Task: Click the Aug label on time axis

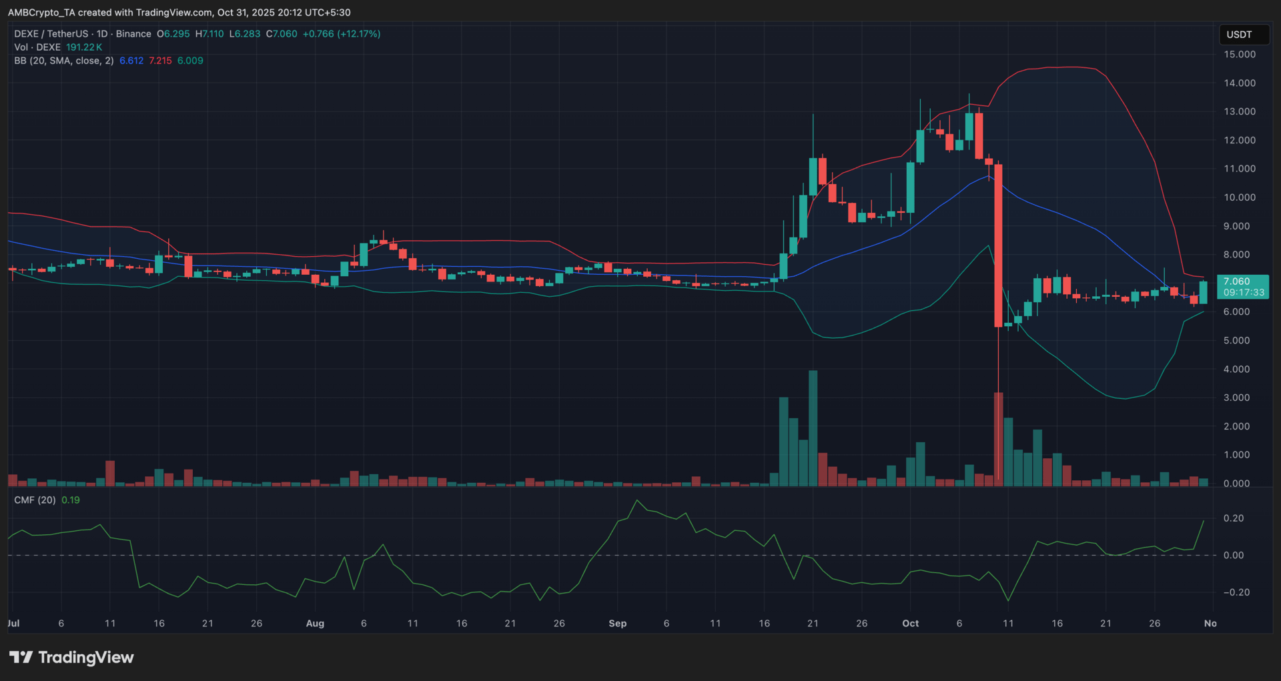Action: pos(315,624)
